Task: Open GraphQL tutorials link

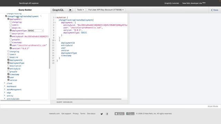Action: point(172,3)
